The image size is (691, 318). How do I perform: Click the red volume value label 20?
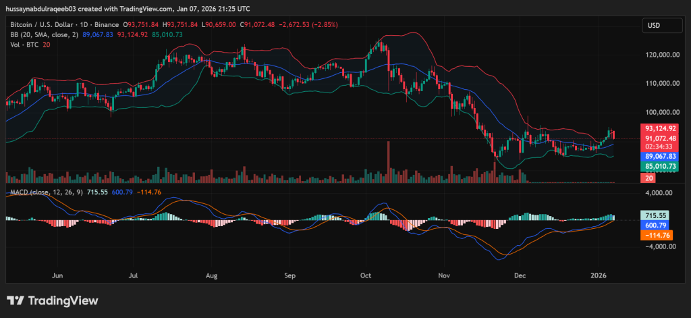(648, 178)
